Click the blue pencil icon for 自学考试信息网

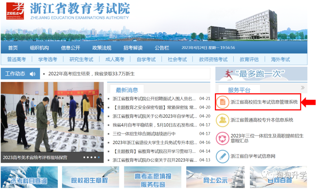pyautogui.click(x=222, y=156)
